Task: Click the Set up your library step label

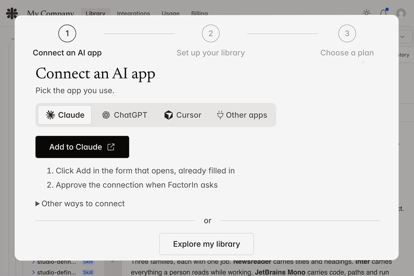Action: pos(211,53)
